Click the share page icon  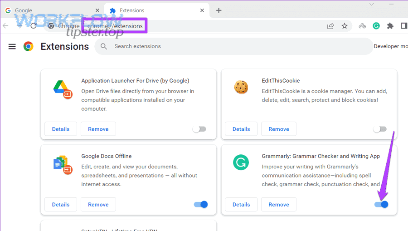click(330, 26)
